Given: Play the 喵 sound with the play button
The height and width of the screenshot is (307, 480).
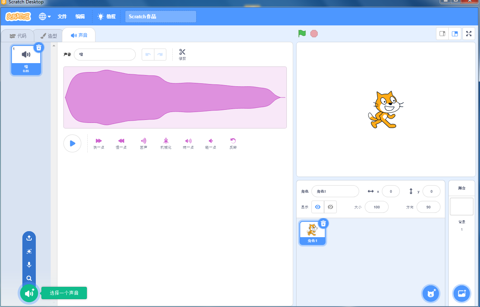Looking at the screenshot, I should tap(72, 143).
